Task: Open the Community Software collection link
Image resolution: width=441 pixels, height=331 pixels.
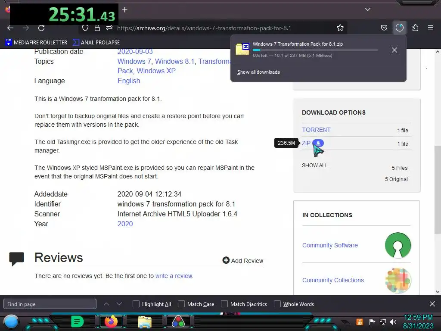Action: (x=330, y=245)
